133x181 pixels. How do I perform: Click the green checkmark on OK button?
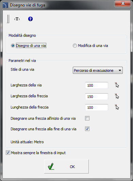51,166
